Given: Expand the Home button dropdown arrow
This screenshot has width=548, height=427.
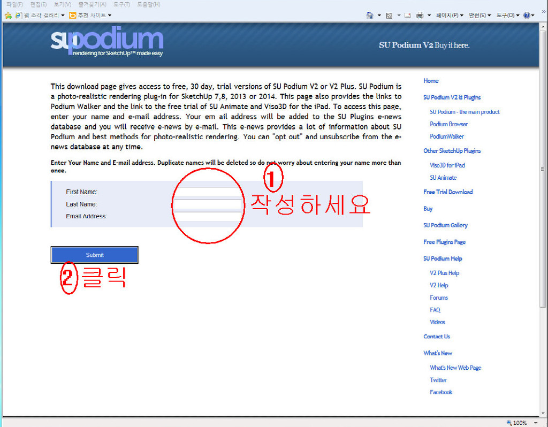Looking at the screenshot, I should point(379,16).
